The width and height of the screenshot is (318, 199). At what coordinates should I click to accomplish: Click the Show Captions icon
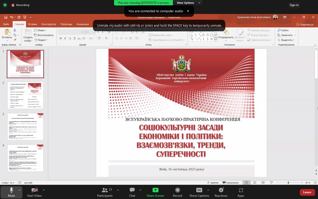(199, 190)
